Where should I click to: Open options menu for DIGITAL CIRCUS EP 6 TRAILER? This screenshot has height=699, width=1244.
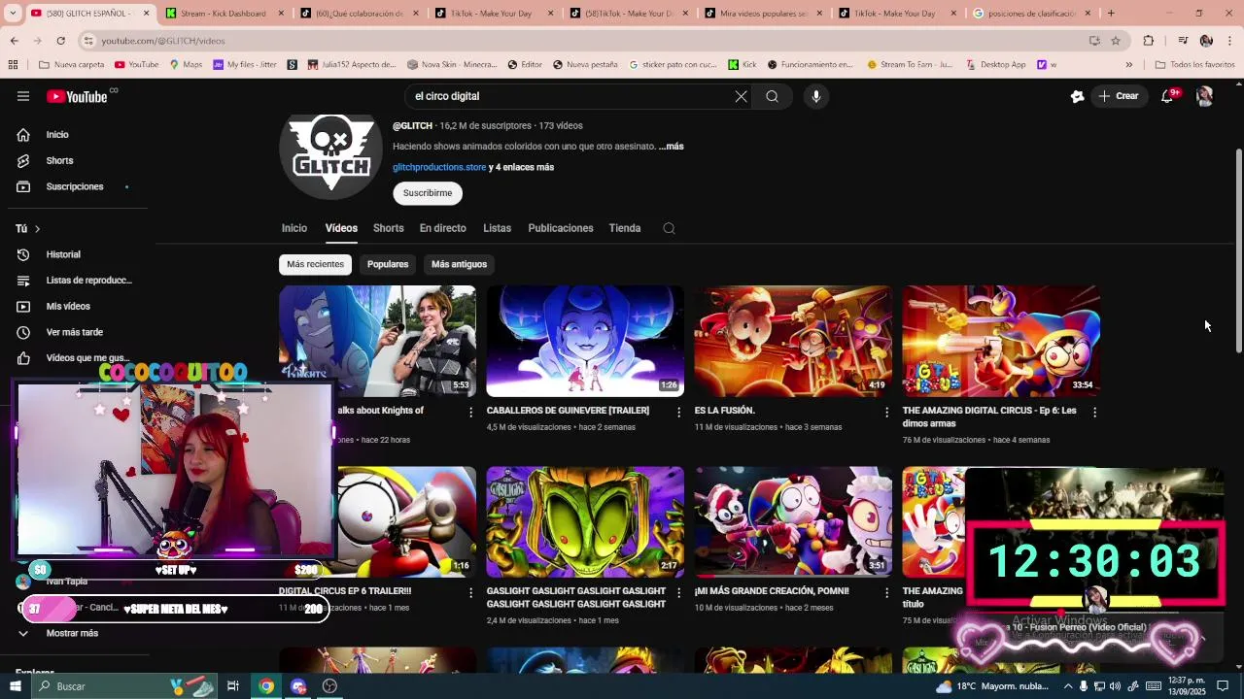tap(470, 592)
